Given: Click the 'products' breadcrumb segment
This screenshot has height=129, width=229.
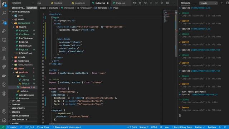Looking at the screenshot, I should coord(53,8).
